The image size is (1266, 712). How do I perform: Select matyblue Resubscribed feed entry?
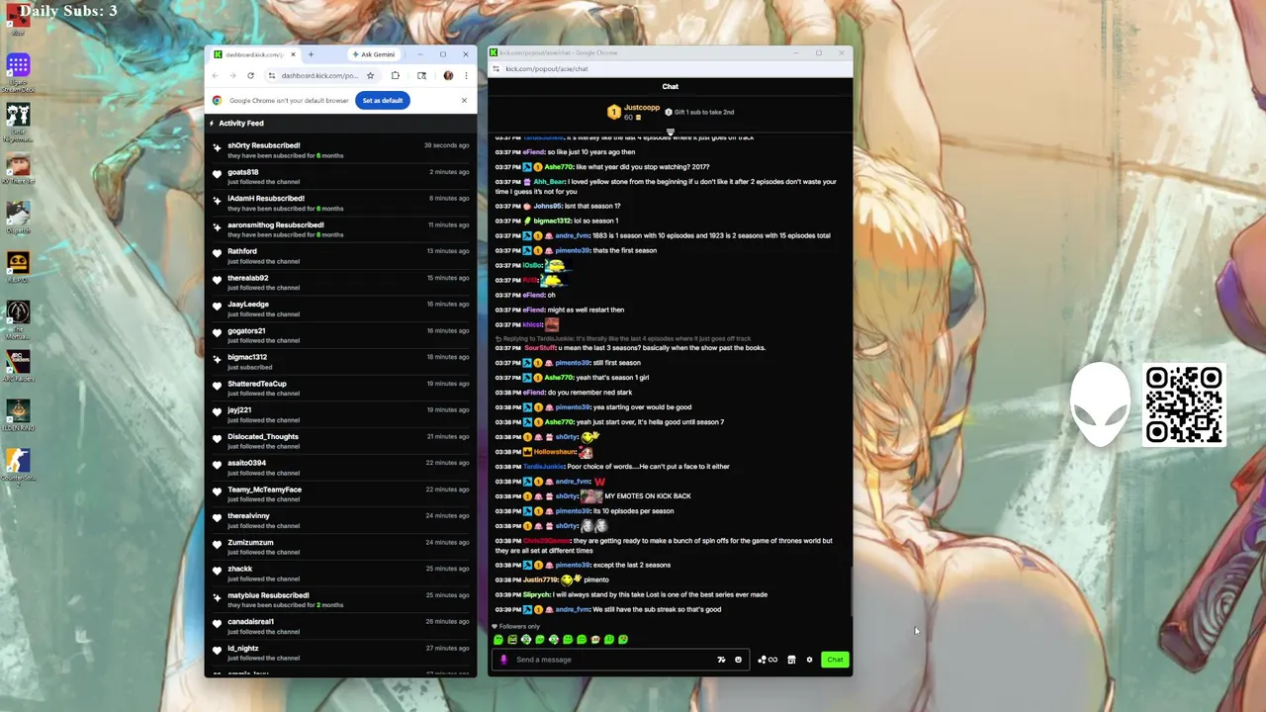[x=341, y=599]
